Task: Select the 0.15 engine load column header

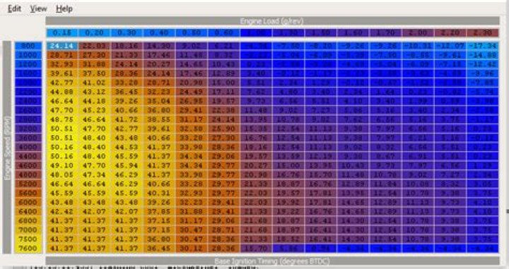Action: 62,32
